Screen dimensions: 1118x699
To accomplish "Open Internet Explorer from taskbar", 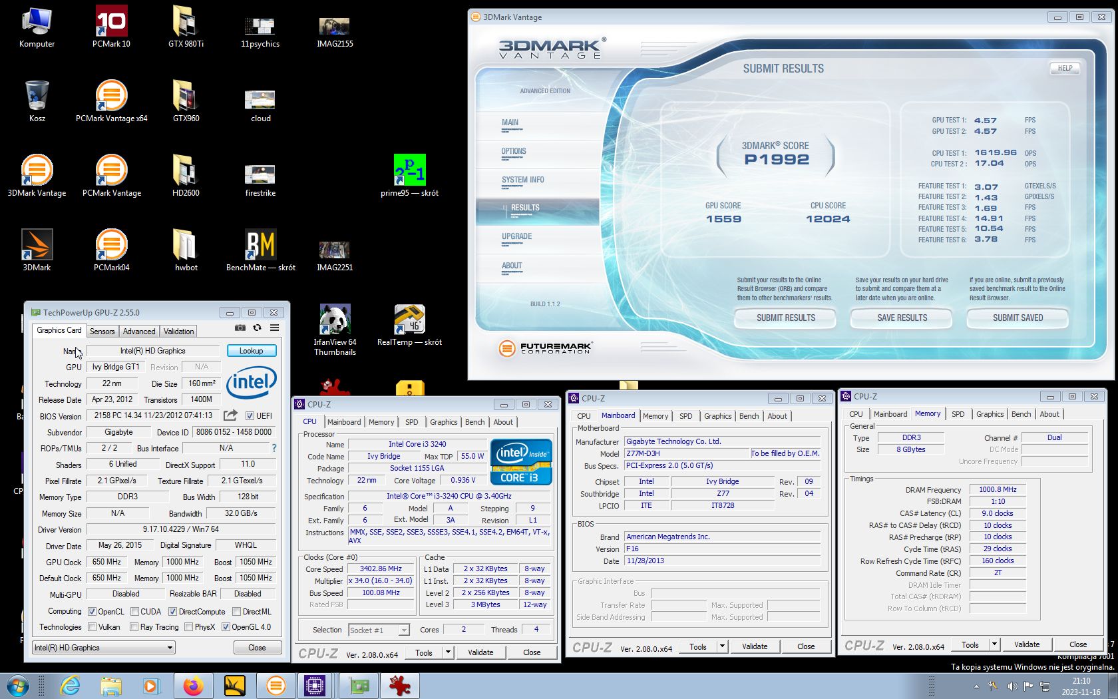I will [x=69, y=686].
